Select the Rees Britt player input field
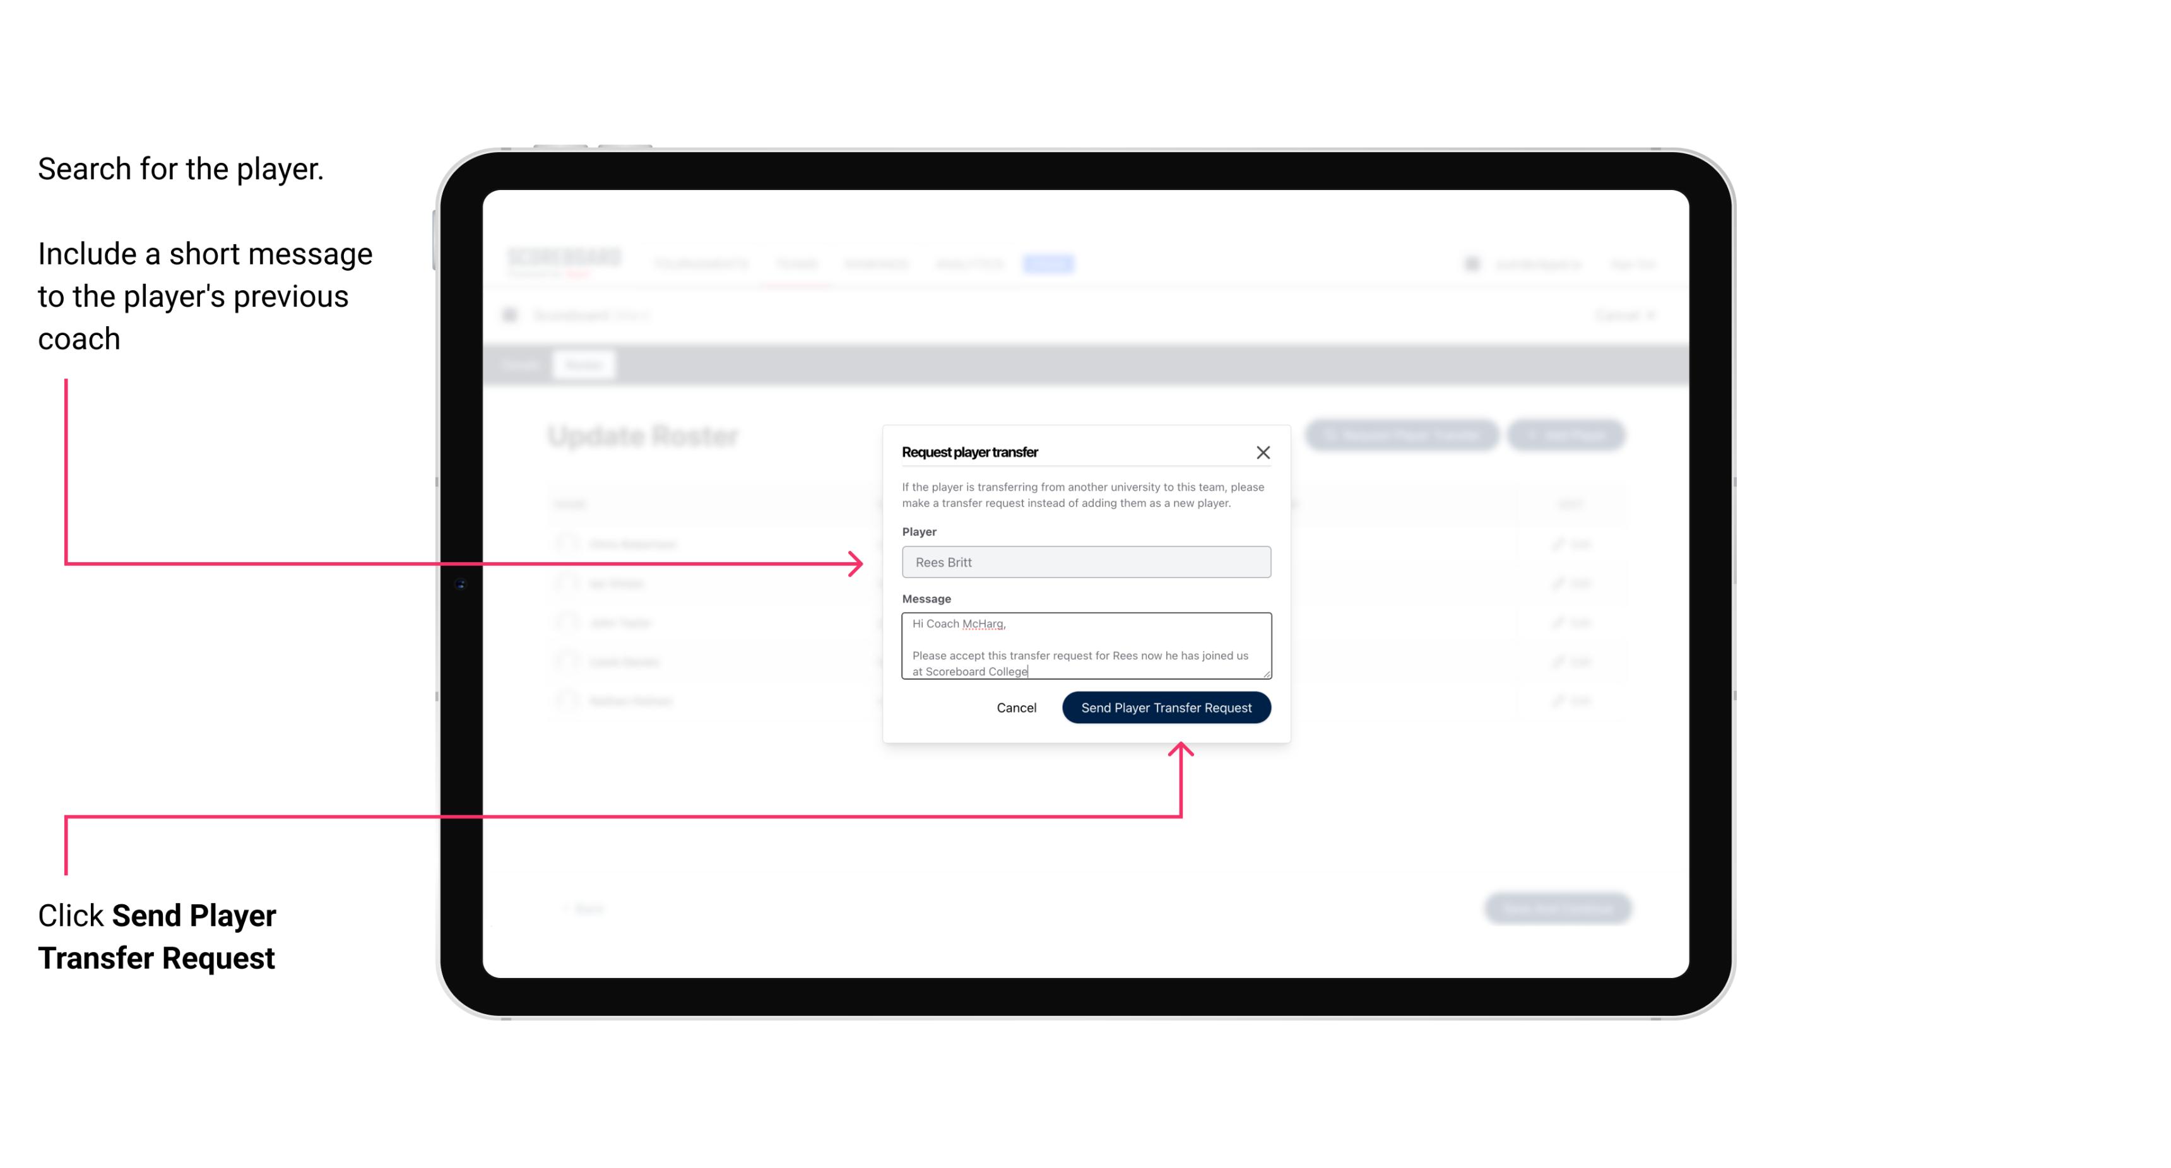This screenshot has height=1168, width=2171. [x=1085, y=562]
